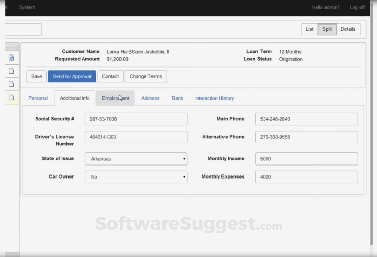View the Interaction History tab
The height and width of the screenshot is (257, 377).
tap(214, 98)
